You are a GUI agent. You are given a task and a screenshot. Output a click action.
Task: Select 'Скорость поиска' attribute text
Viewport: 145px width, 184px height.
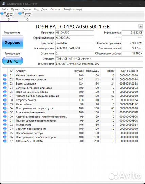pyautogui.click(x=26, y=100)
